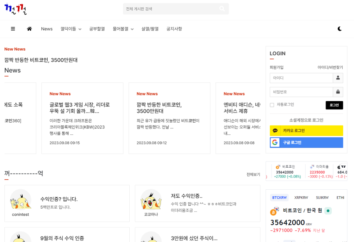Image resolution: width=354 pixels, height=242 pixels.
Task: Focus the 아이디 input field
Action: pyautogui.click(x=301, y=78)
